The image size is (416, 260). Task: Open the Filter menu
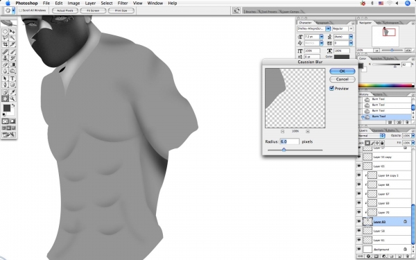tap(123, 3)
